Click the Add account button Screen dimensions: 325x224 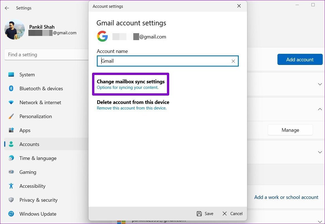point(300,59)
